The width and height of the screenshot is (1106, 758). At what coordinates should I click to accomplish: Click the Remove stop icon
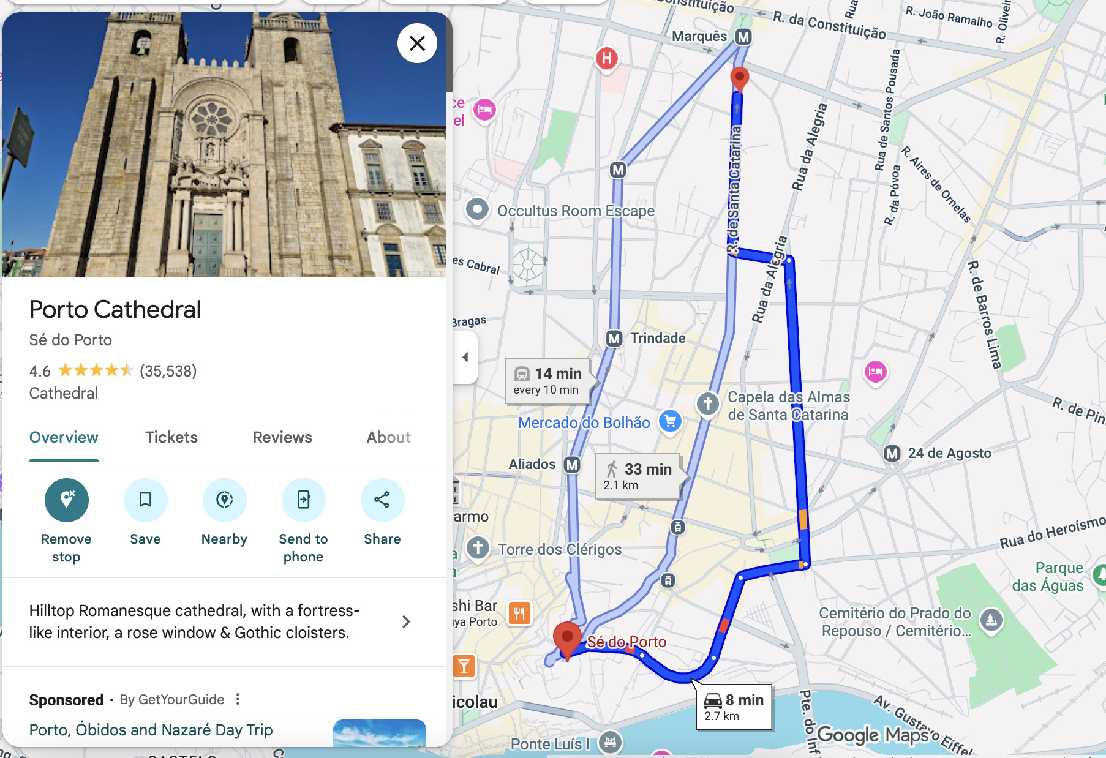pos(66,500)
